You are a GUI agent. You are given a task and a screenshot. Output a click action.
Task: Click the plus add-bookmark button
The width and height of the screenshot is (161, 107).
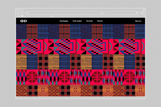pyautogui.click(x=27, y=13)
